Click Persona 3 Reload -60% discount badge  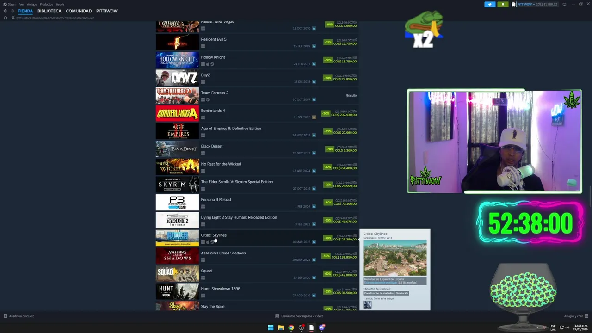(x=328, y=203)
